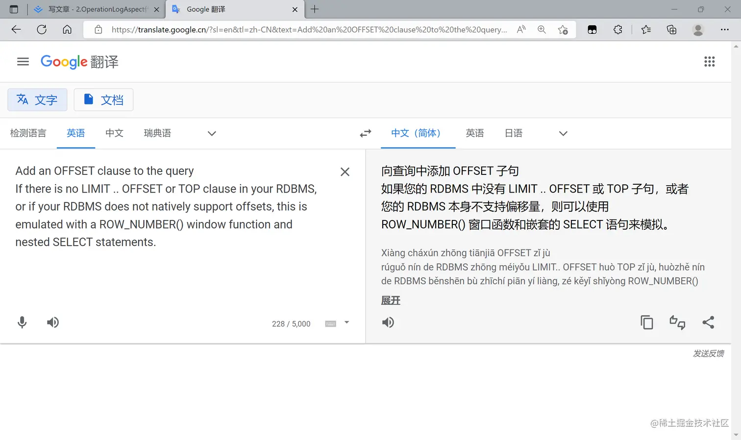
Task: Expand the romanization with 展开
Action: coord(391,300)
